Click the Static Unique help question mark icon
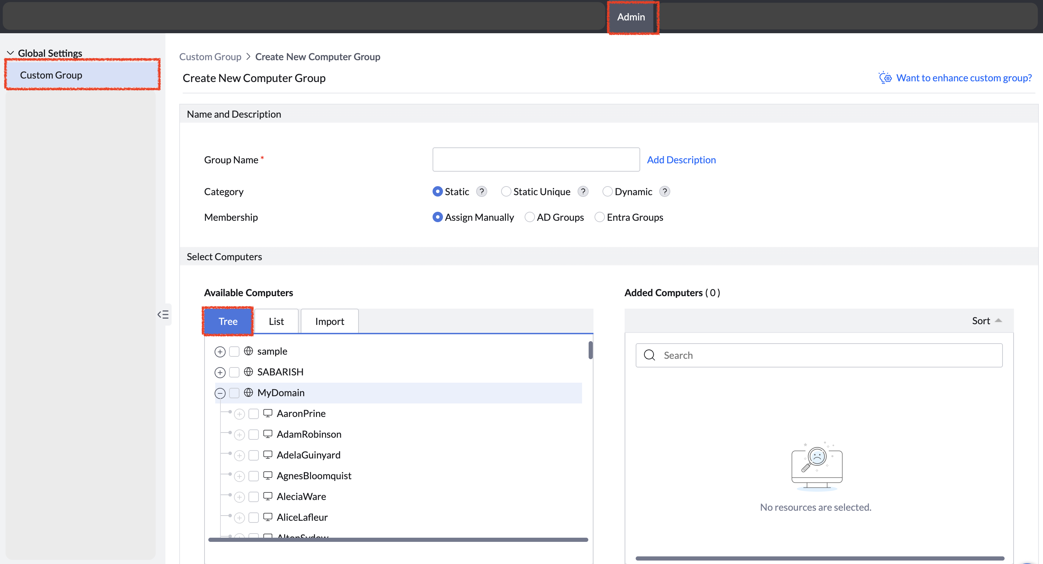 coord(583,191)
